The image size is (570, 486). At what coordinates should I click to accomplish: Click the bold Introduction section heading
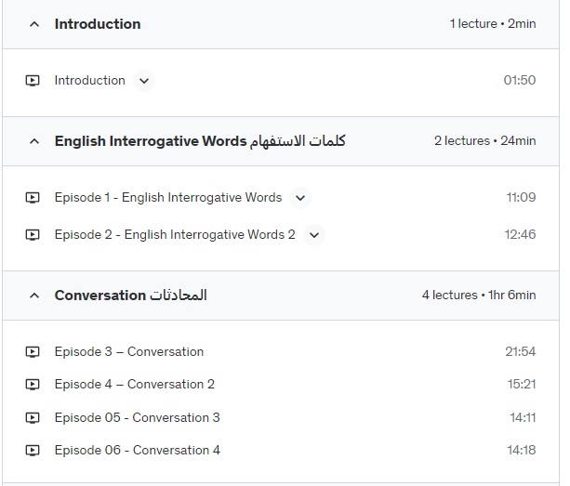click(x=98, y=24)
